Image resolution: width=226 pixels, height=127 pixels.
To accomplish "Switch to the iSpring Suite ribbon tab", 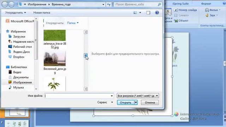I will point(180,4).
